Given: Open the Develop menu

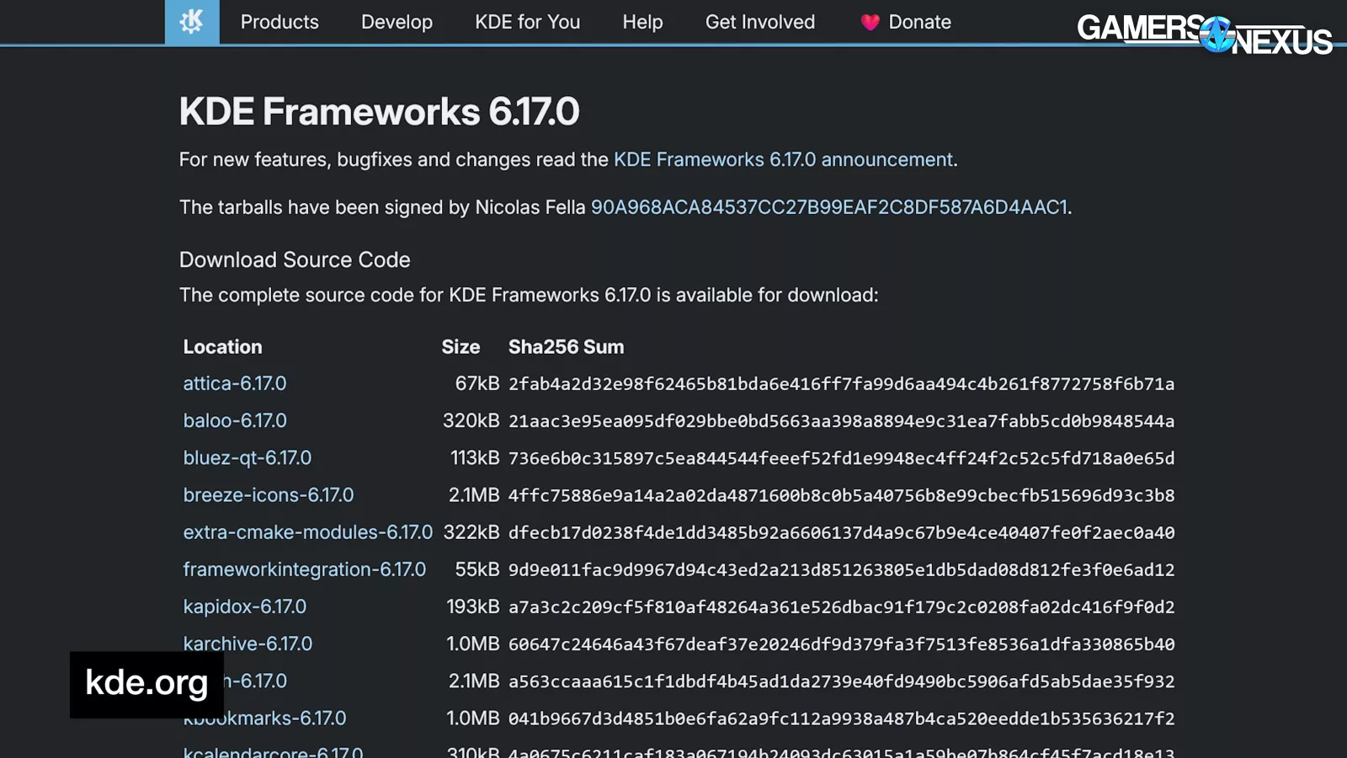Looking at the screenshot, I should click(397, 23).
